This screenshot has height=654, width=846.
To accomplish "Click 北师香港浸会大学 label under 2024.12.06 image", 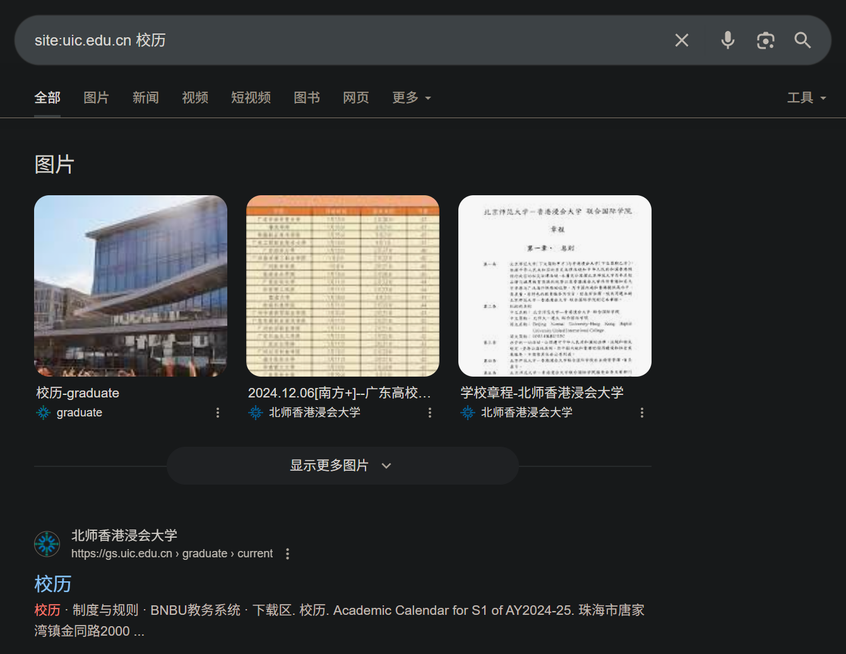I will click(315, 413).
